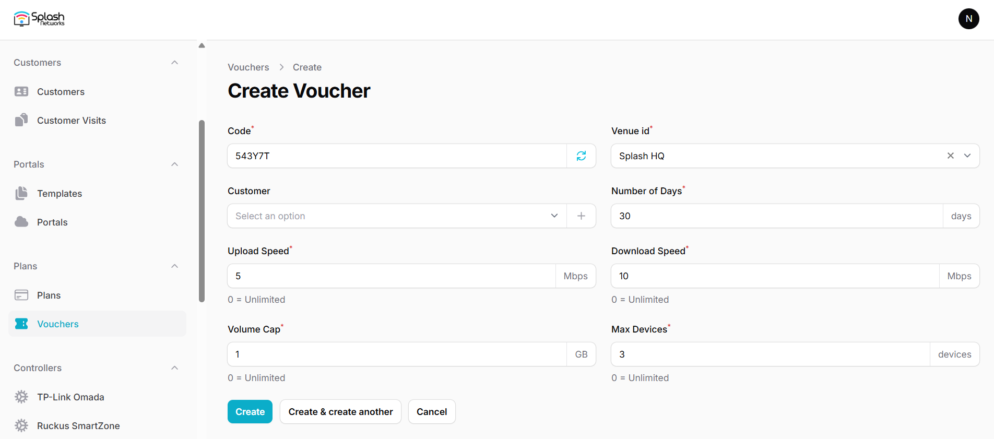Click Mbps suffix on Upload Speed
Viewport: 994px width, 439px height.
(x=575, y=276)
